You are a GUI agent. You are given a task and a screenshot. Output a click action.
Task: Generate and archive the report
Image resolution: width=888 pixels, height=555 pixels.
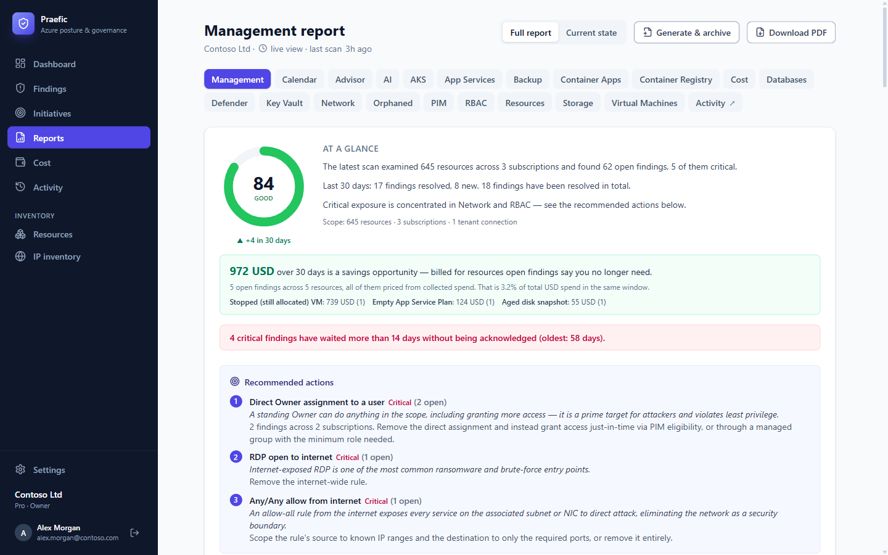coord(686,33)
